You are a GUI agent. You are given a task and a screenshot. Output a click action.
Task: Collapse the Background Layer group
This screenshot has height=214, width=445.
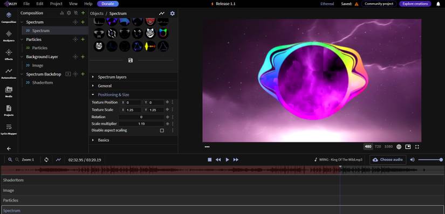tap(22, 57)
